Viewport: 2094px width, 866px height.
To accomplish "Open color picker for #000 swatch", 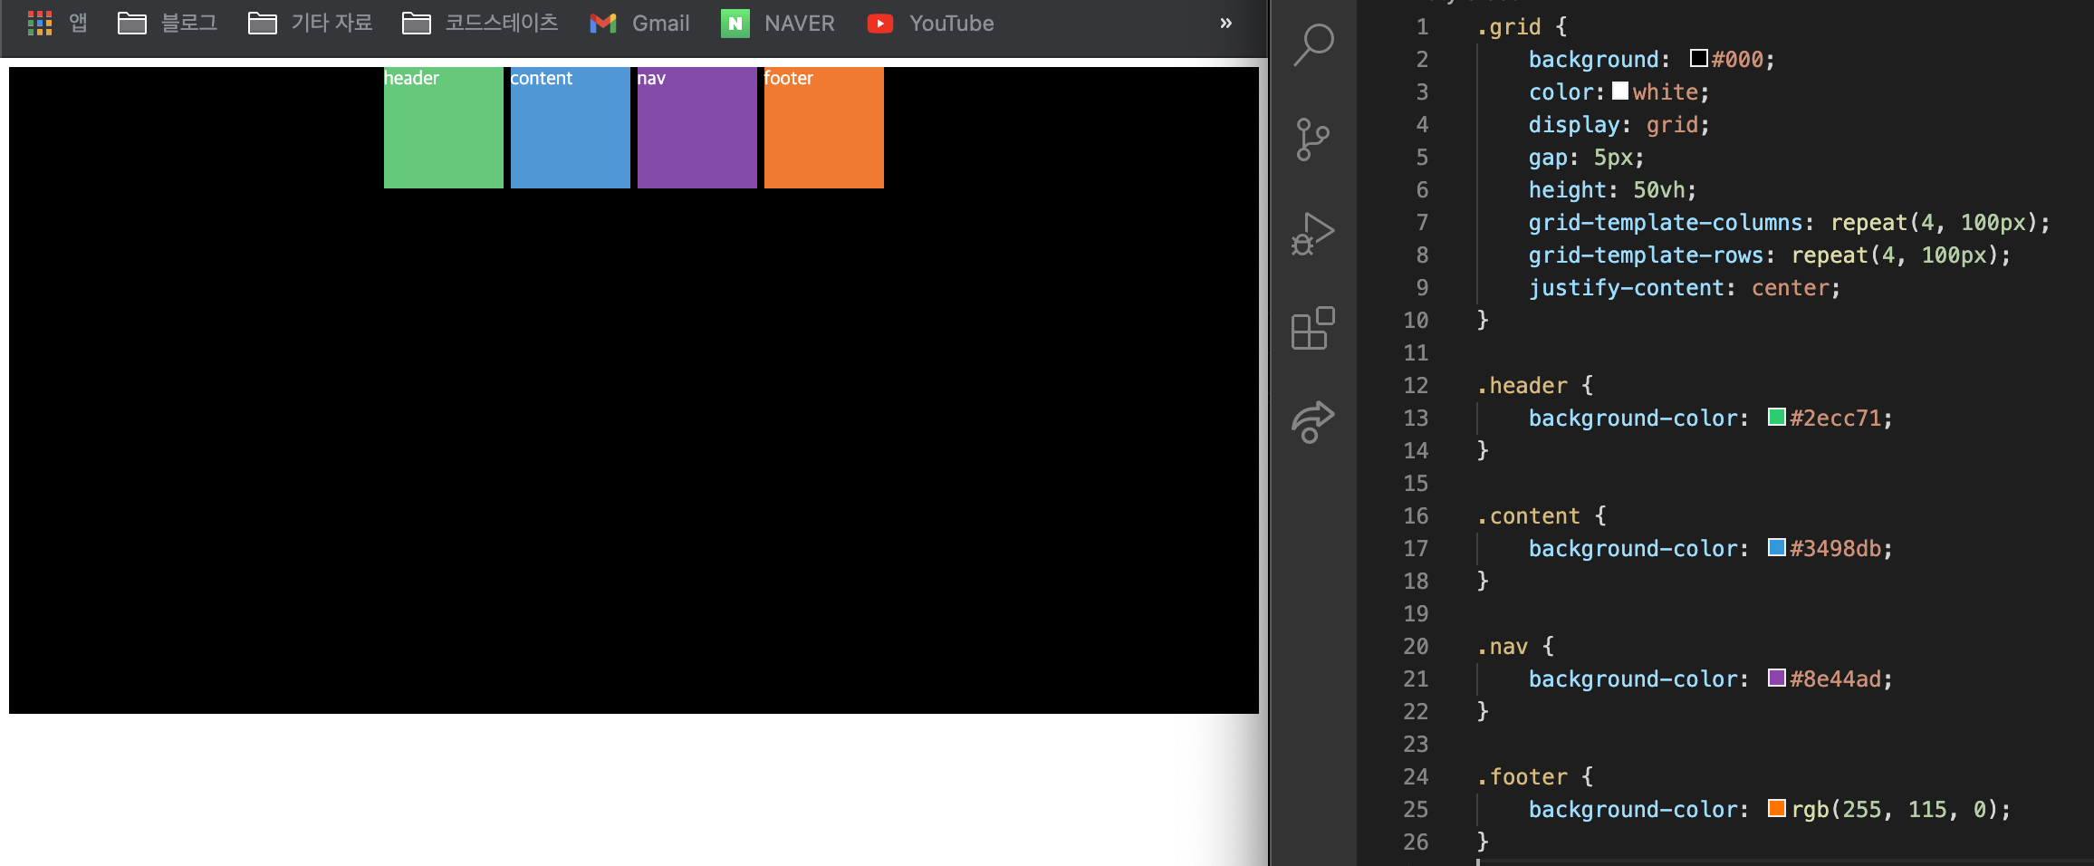I will (1699, 58).
